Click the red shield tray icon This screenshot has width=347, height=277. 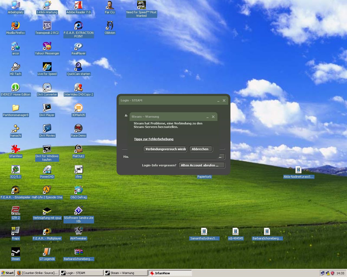pyautogui.click(x=332, y=273)
